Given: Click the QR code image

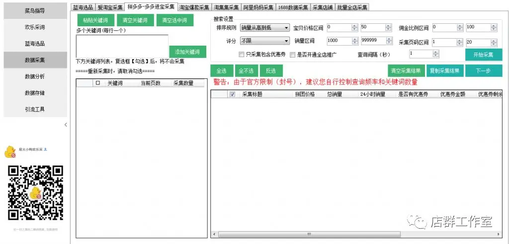Looking at the screenshot, I should click(x=35, y=193).
